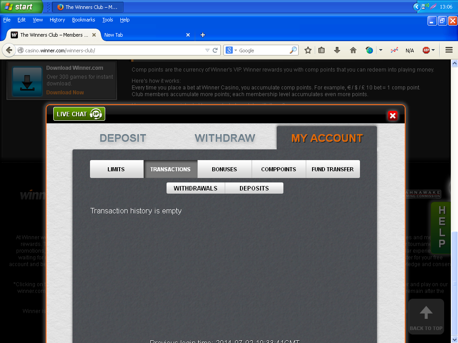The image size is (458, 343).
Task: Open the Bookmarks menu
Action: (84, 20)
